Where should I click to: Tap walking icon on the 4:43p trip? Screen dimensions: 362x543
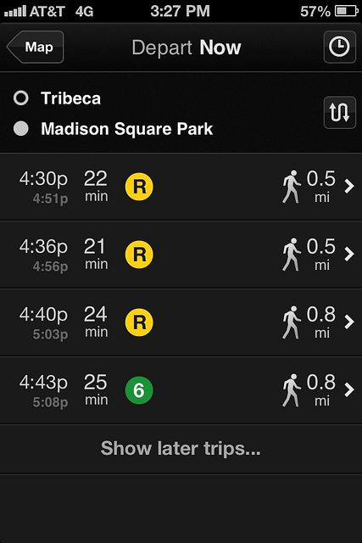[291, 390]
